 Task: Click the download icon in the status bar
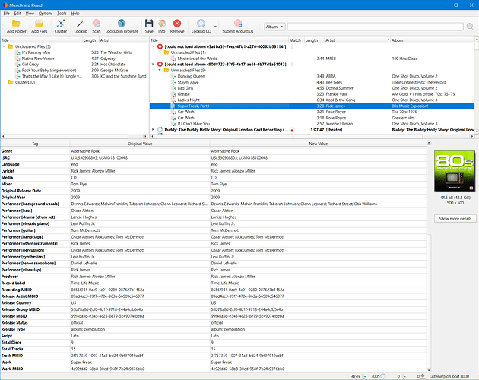pos(423,376)
